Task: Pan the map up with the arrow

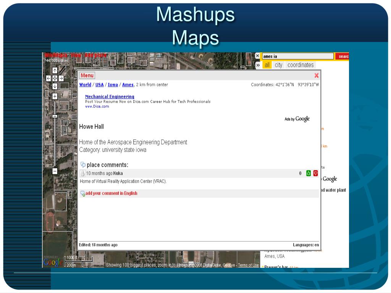Action: click(55, 70)
